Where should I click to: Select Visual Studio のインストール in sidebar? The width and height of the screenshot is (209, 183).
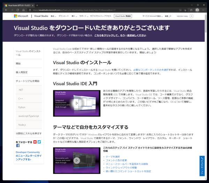click(29, 53)
